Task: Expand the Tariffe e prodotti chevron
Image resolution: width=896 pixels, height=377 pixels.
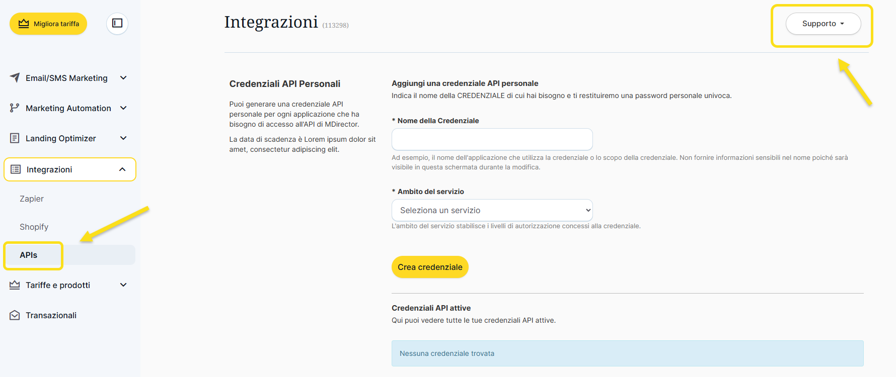Action: click(x=123, y=285)
